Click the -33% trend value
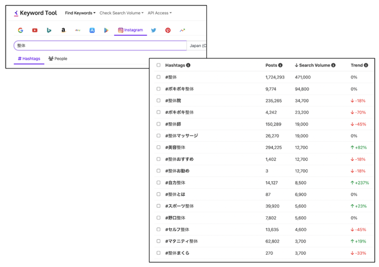The image size is (379, 267). click(358, 253)
